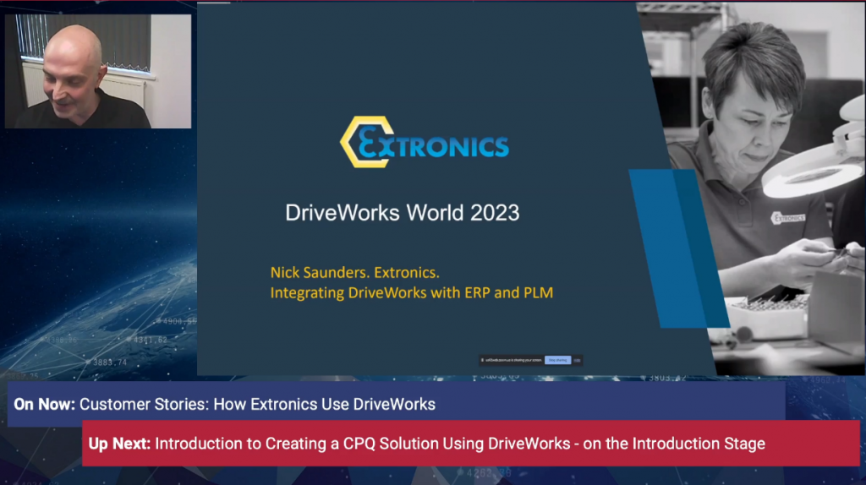This screenshot has width=866, height=485.
Task: Click the 'Up Next' session banner
Action: click(470, 443)
